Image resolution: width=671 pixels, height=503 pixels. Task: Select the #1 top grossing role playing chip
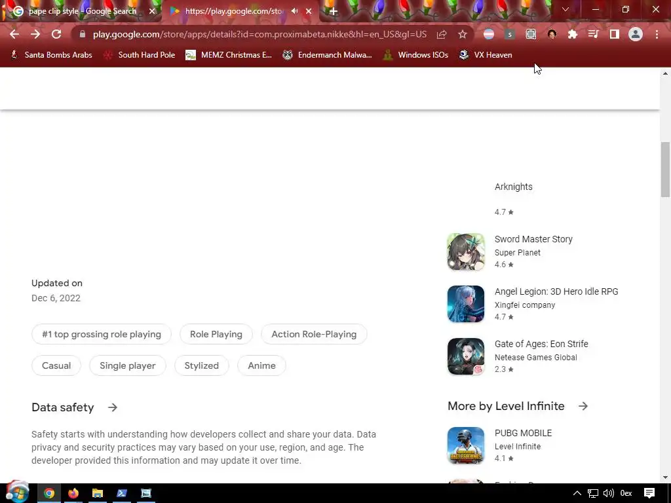point(102,334)
